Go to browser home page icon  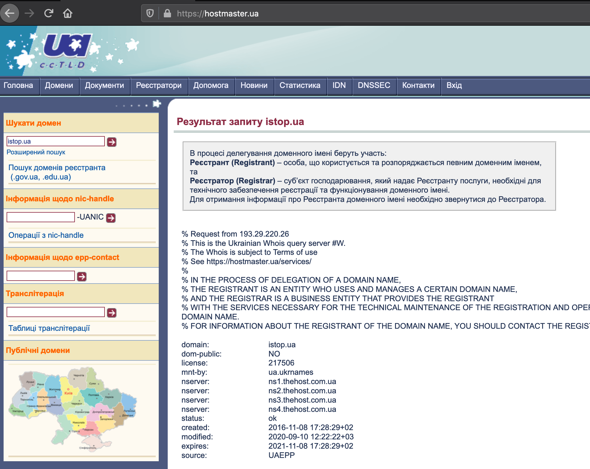tap(68, 13)
